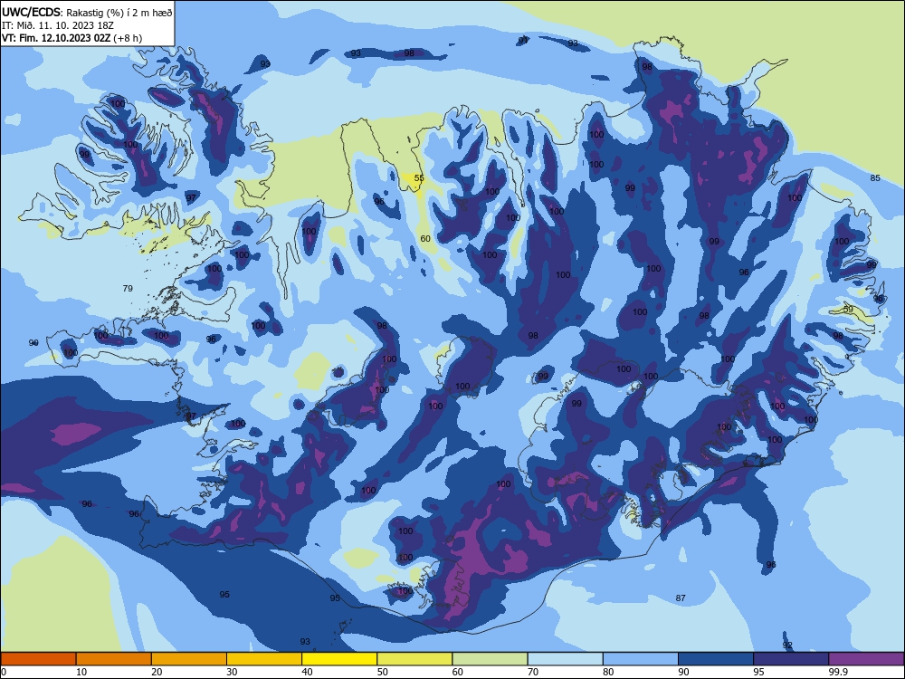The height and width of the screenshot is (679, 905).
Task: Select the 80–90 light blue legend swatch
Action: (x=641, y=659)
